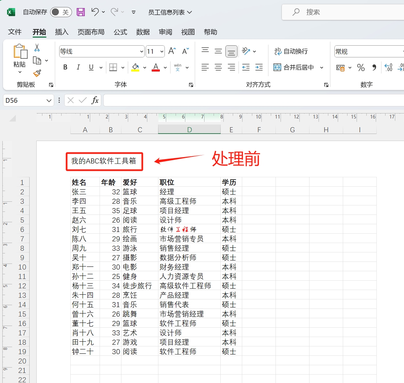Screen dimensions: 404x383
Task: Click the comma (thousands separator) style icon
Action: pyautogui.click(x=374, y=67)
